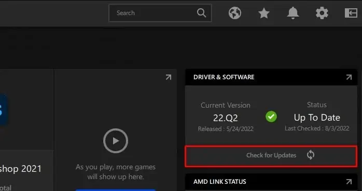Click the 'As you play, more games' message
Image resolution: width=362 pixels, height=191 pixels.
(x=116, y=172)
